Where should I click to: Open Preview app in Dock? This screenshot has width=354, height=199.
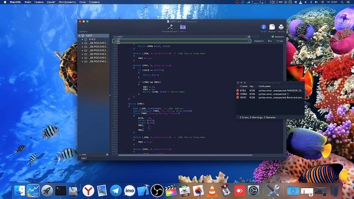(102, 191)
